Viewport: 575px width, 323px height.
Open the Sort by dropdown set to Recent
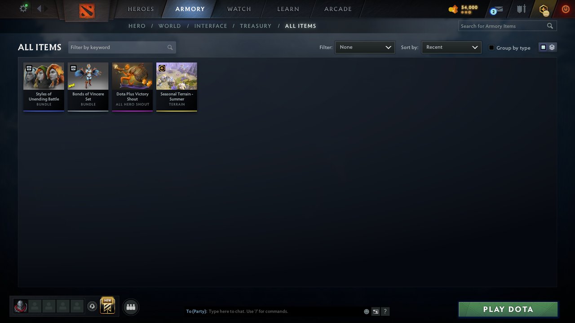tap(451, 47)
